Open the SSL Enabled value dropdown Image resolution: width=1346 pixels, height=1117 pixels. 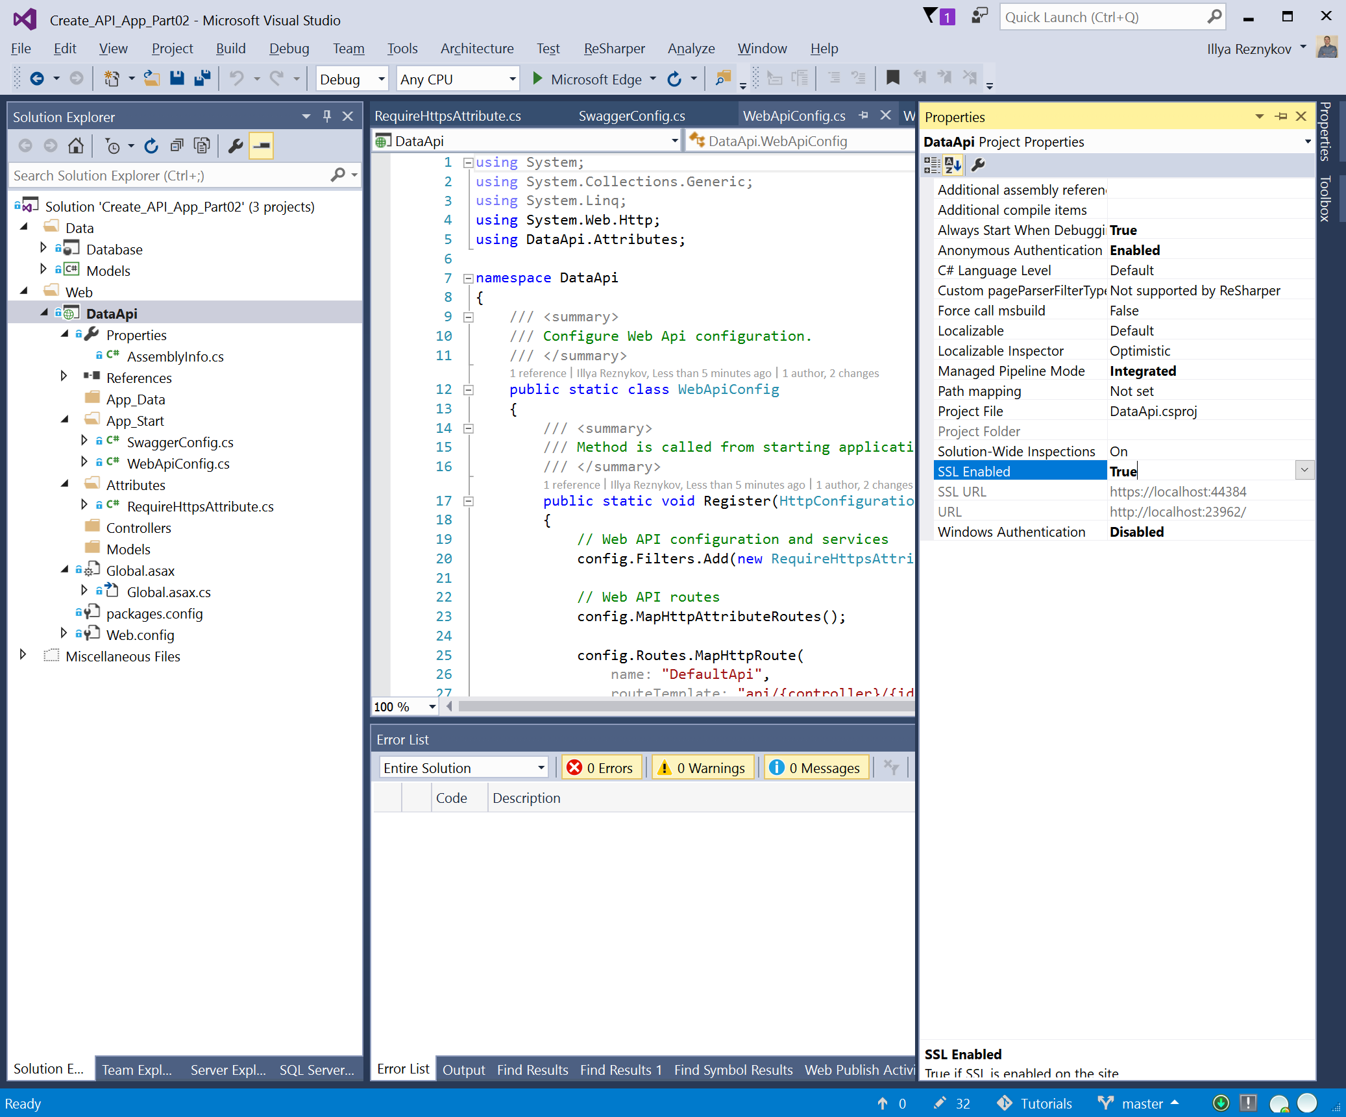click(x=1304, y=471)
